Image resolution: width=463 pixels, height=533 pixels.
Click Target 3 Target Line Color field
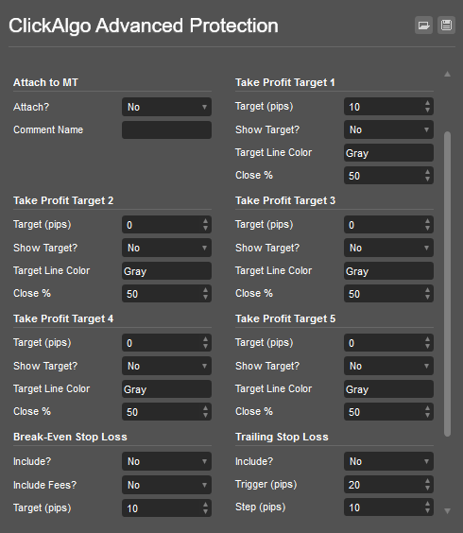[388, 271]
